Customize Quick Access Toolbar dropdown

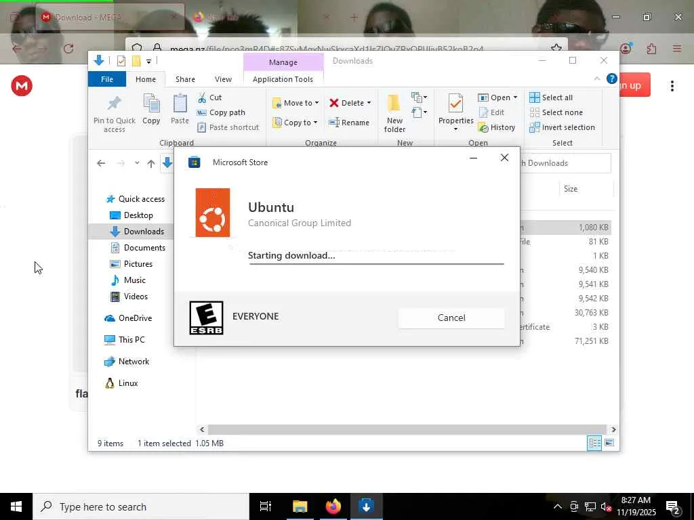pyautogui.click(x=148, y=61)
